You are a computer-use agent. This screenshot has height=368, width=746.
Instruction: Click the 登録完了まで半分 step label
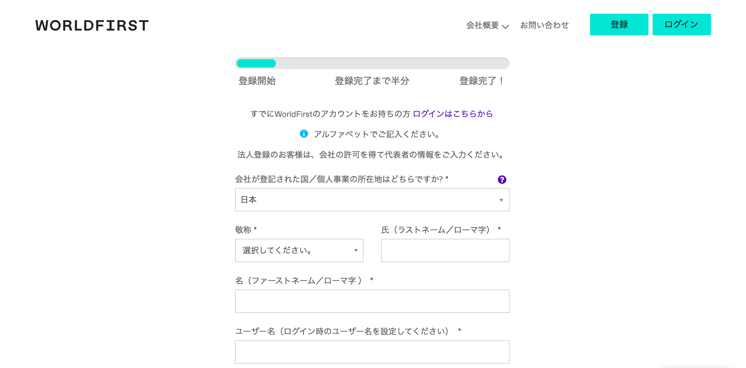coord(372,81)
